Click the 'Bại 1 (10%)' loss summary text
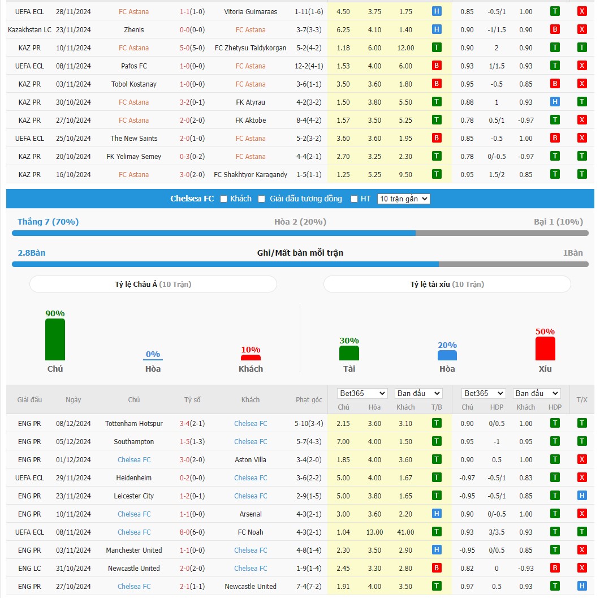The image size is (600, 598). (x=558, y=222)
